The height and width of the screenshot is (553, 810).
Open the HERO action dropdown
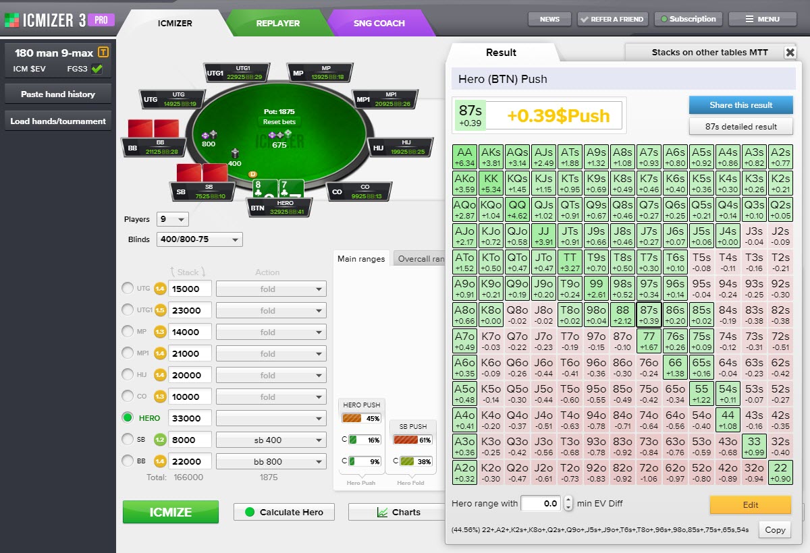(x=271, y=418)
